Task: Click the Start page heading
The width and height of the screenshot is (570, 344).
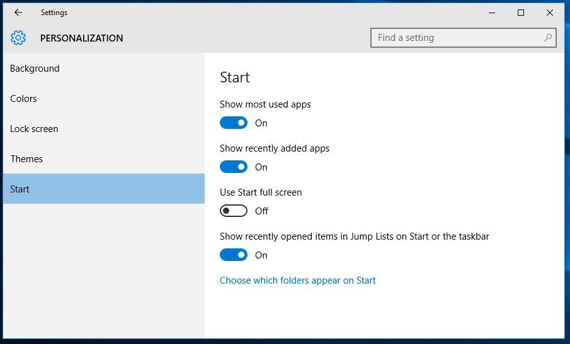Action: (x=235, y=77)
